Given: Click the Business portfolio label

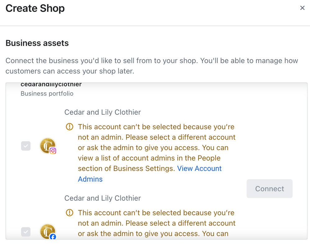Looking at the screenshot, I should 47,93.
